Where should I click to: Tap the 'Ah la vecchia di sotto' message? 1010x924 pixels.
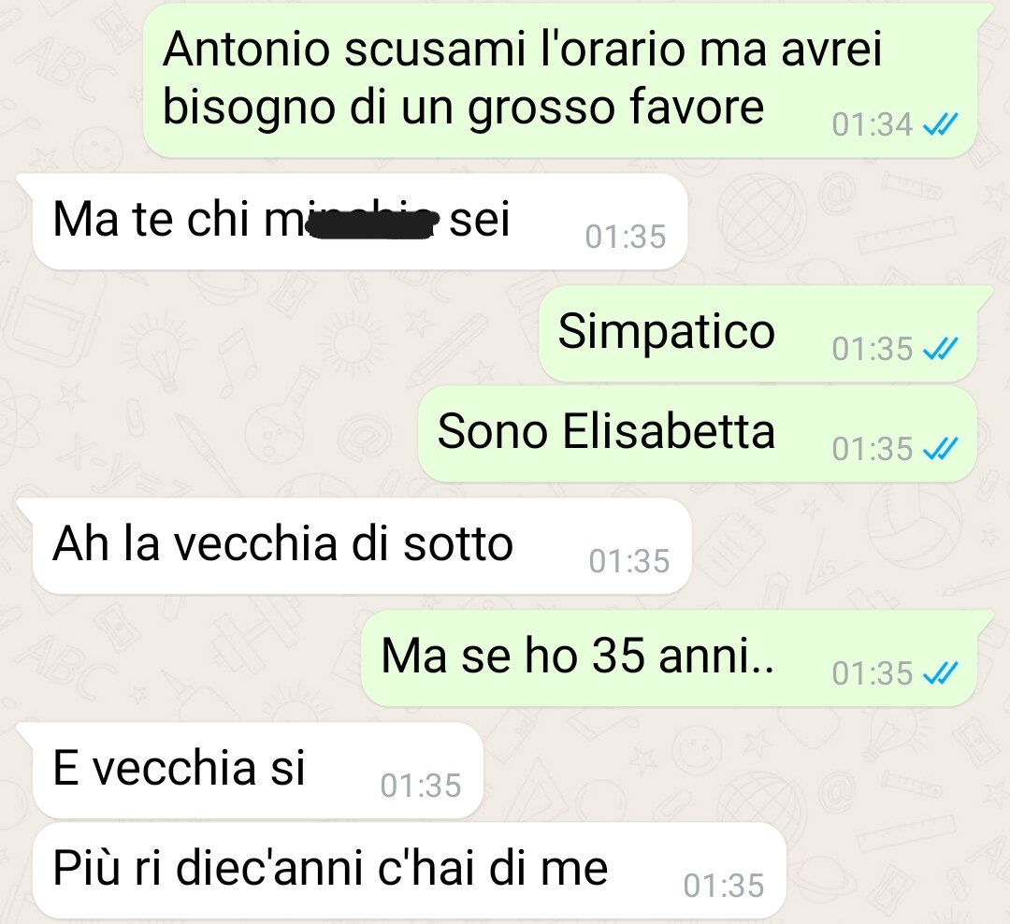coord(362,546)
